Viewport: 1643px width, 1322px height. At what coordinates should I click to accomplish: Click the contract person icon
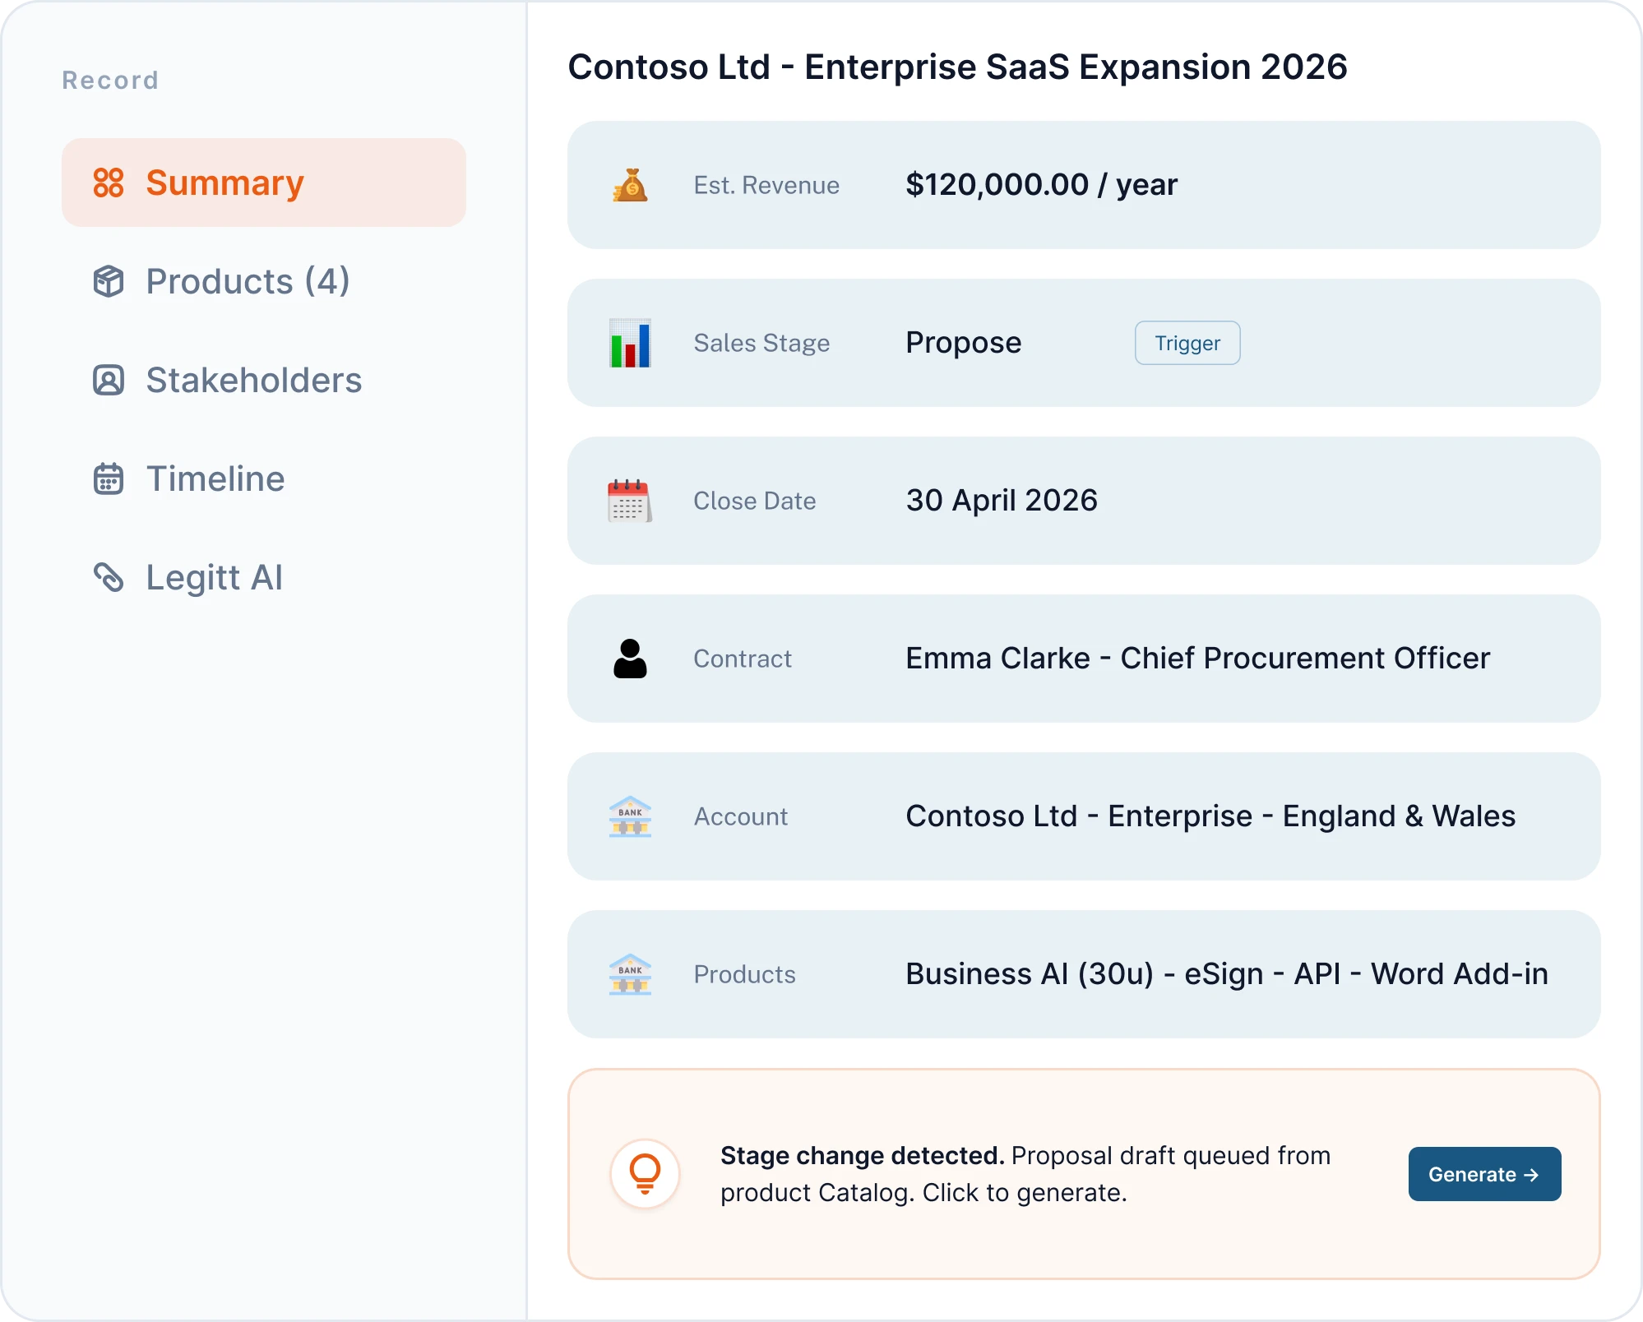pyautogui.click(x=630, y=659)
